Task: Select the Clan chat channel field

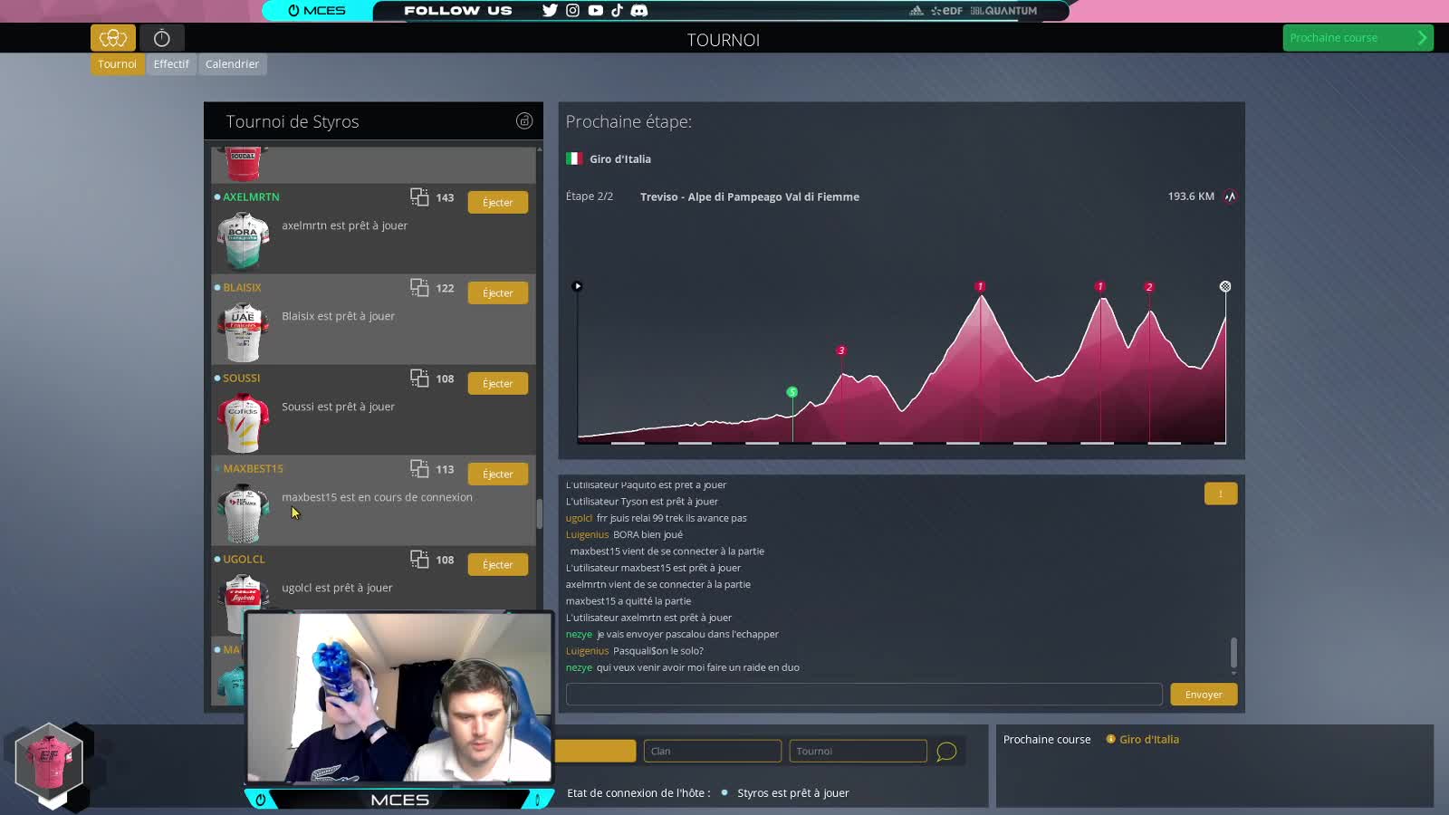Action: (x=712, y=752)
